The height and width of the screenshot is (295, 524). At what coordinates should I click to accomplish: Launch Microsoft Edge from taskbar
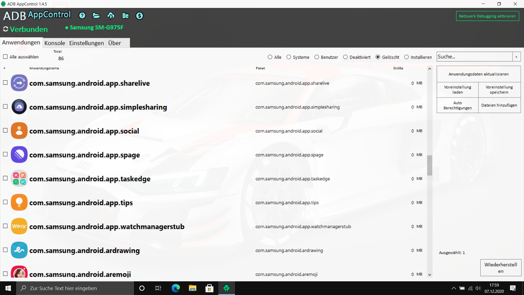tap(175, 288)
